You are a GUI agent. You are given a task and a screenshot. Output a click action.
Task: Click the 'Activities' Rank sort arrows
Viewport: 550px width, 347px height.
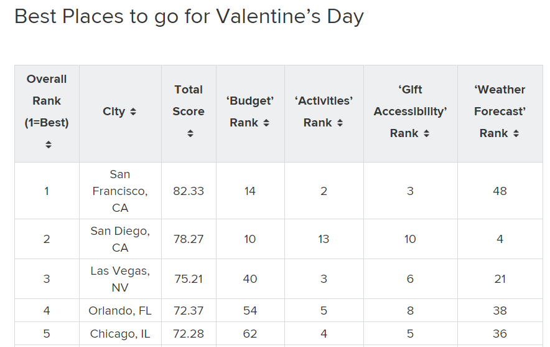(x=340, y=123)
